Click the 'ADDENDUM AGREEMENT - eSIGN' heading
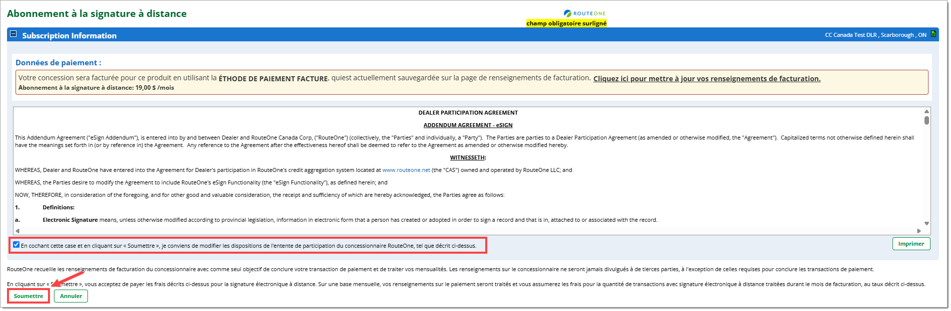 tap(468, 125)
